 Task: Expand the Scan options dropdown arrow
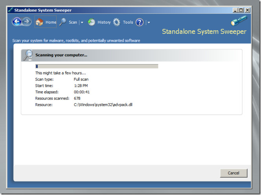click(x=82, y=22)
